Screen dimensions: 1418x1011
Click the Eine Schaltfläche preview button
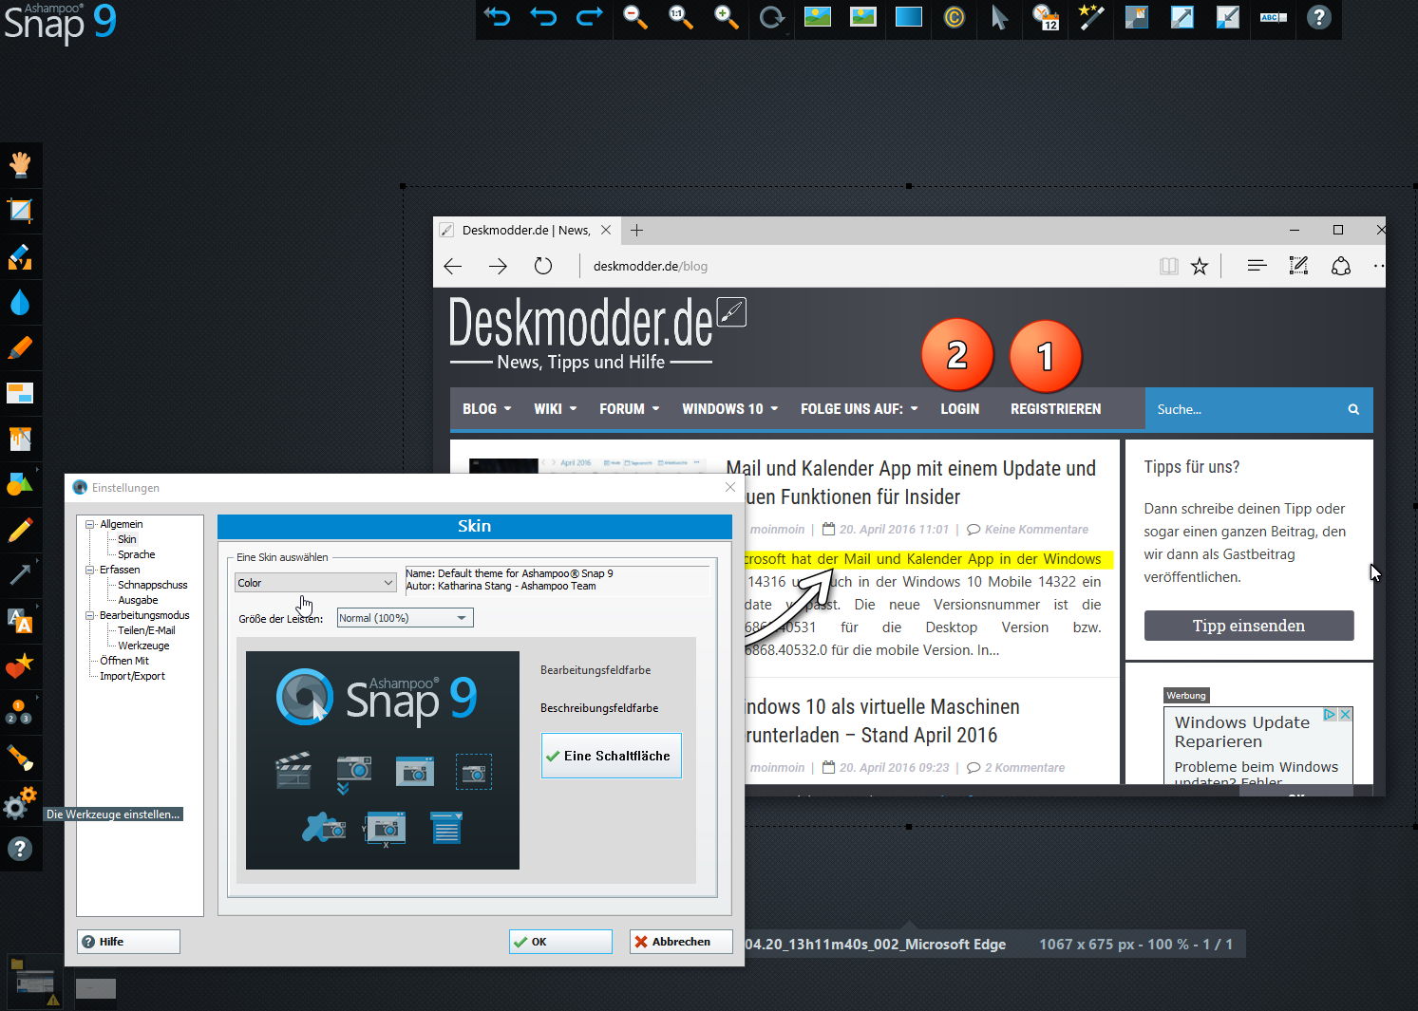tap(612, 756)
